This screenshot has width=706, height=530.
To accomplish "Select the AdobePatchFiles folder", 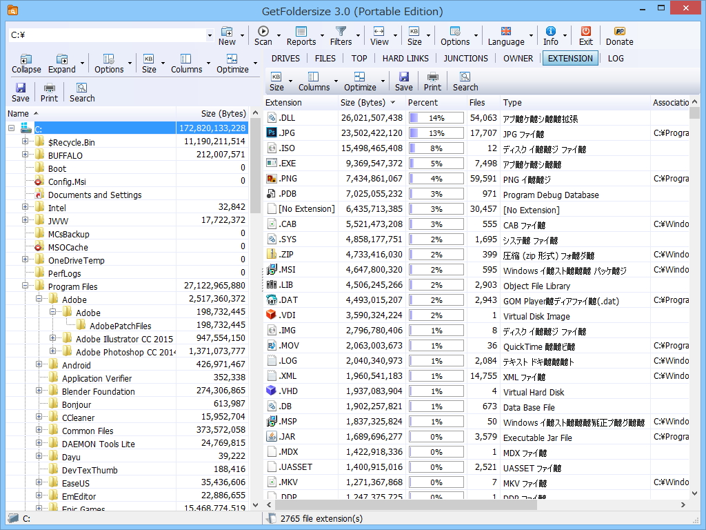I will (x=120, y=326).
